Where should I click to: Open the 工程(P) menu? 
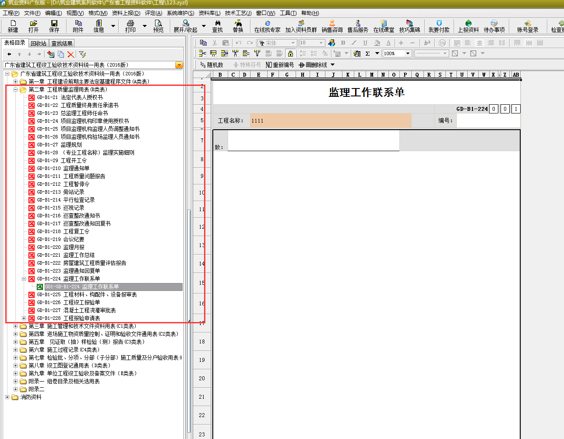coord(11,13)
